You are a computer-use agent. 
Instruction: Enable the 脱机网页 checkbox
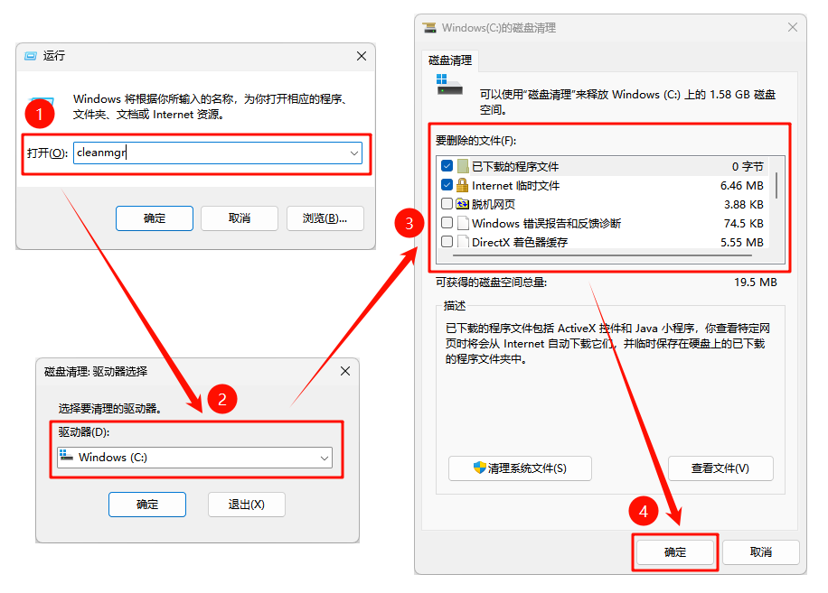coord(447,205)
